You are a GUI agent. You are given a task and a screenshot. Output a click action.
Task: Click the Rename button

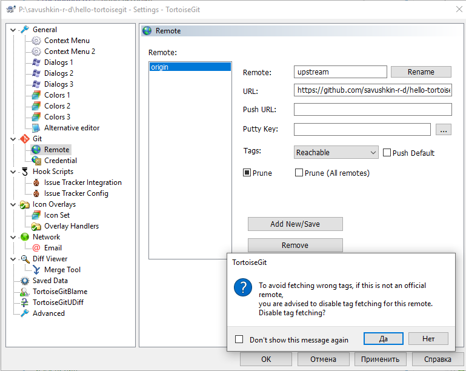pyautogui.click(x=421, y=72)
